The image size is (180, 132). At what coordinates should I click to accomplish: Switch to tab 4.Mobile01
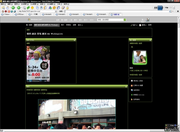click(x=47, y=14)
